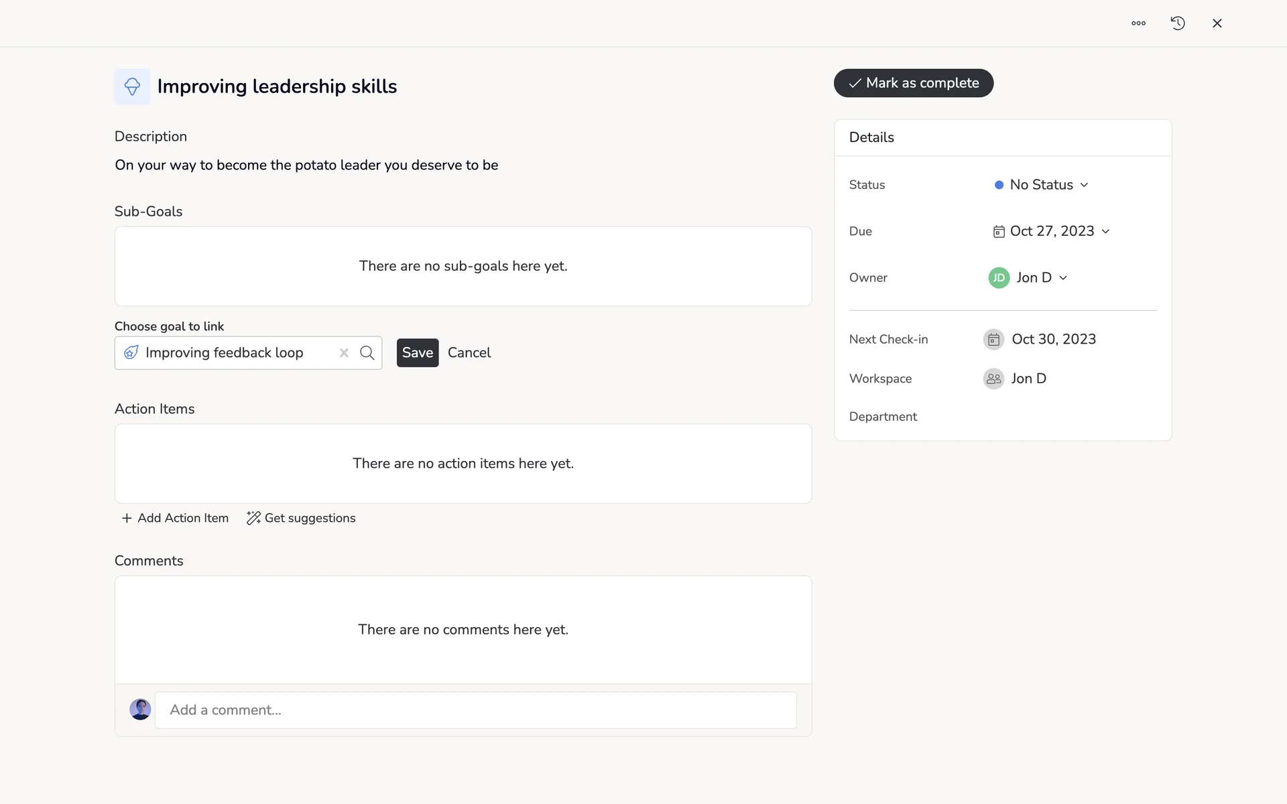This screenshot has width=1287, height=804.
Task: Click the search magnifier in goal link field
Action: (367, 353)
